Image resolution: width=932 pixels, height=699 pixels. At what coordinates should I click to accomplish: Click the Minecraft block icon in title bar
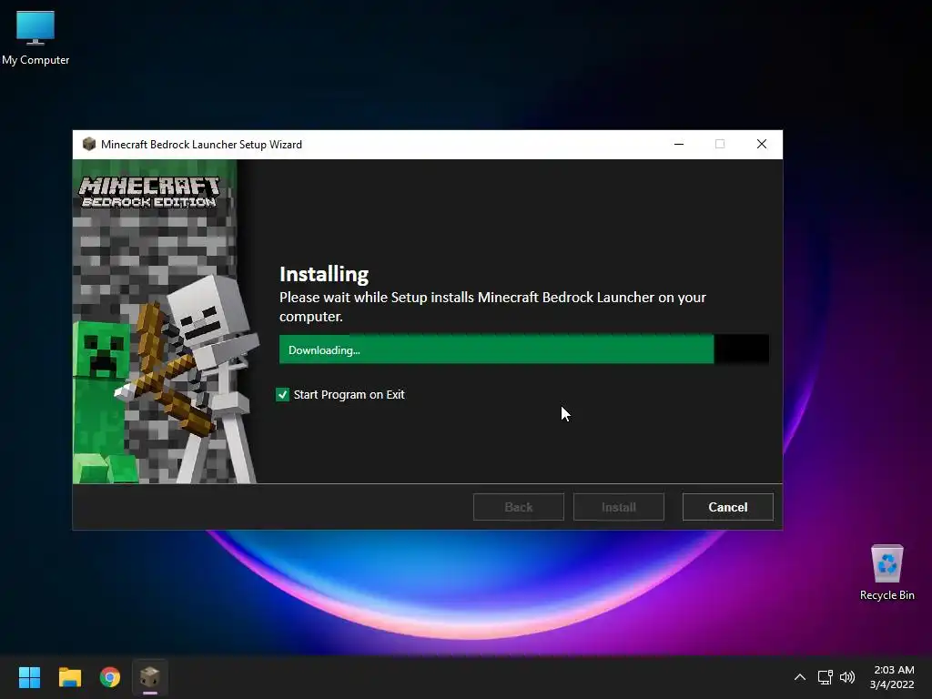[88, 145]
